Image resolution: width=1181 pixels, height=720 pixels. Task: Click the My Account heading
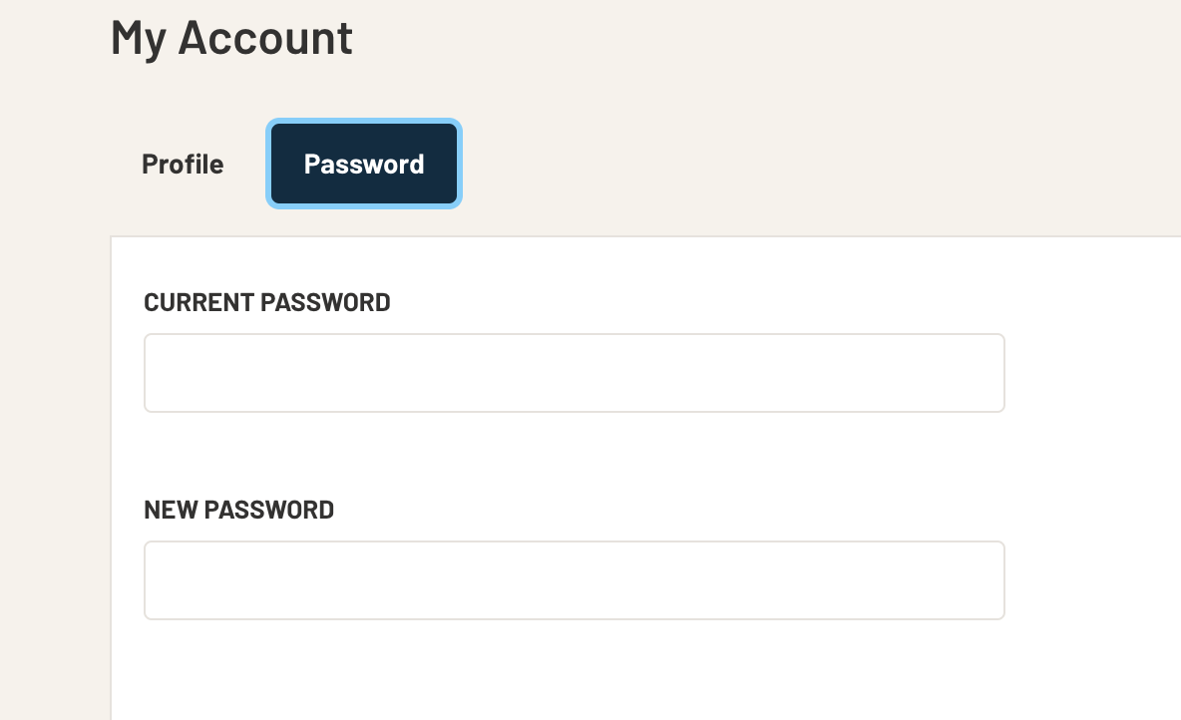pos(231,38)
